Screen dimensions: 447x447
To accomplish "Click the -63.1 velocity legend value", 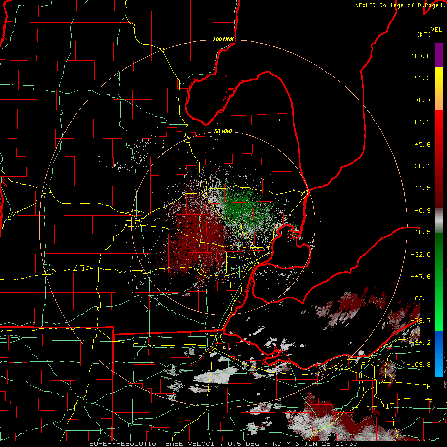I will point(421,298).
